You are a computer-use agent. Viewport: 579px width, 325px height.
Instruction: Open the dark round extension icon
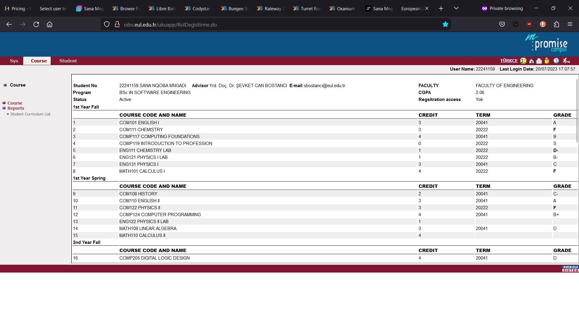coord(516,24)
